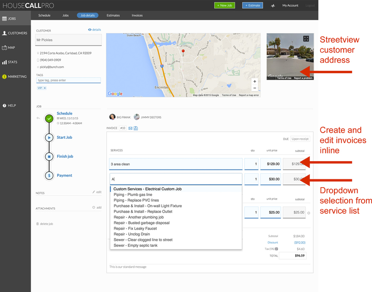Click the Discount link
372x292 pixels.
pyautogui.click(x=272, y=243)
